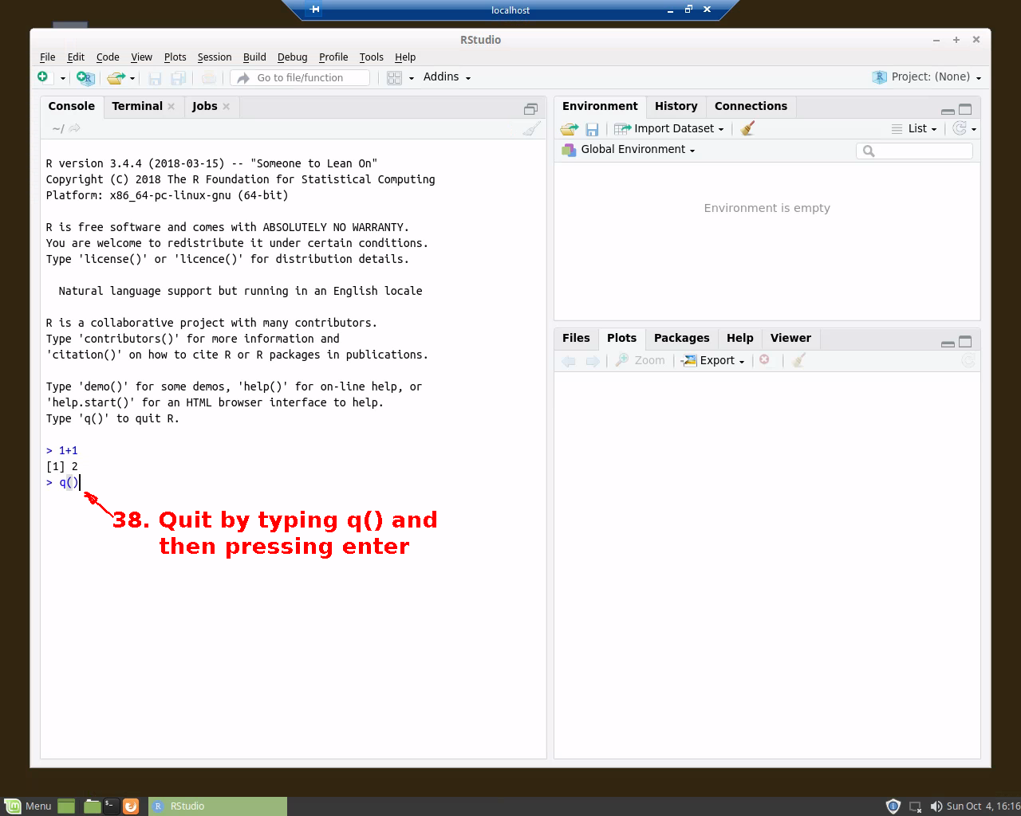The width and height of the screenshot is (1021, 816).
Task: Open the Plots menu
Action: pos(175,57)
